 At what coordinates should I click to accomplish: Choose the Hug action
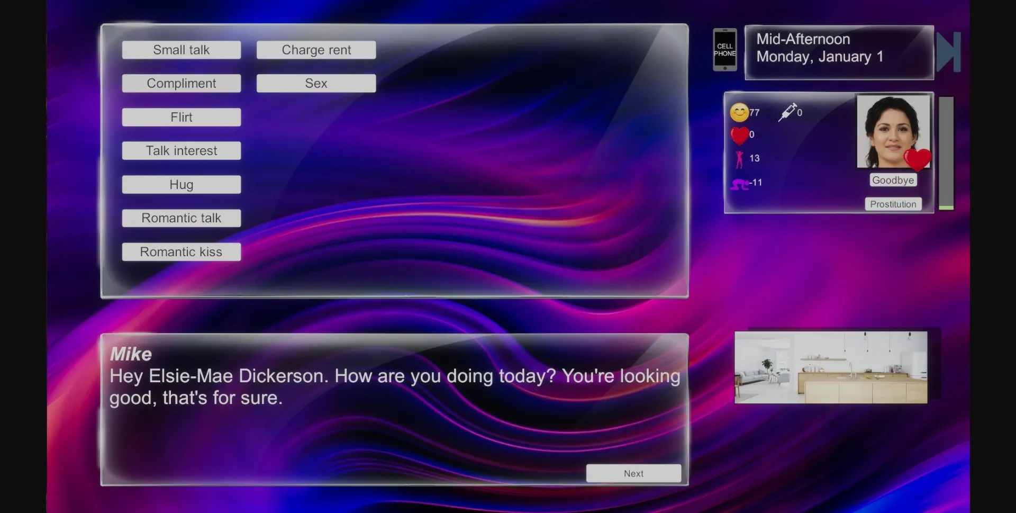coord(181,185)
